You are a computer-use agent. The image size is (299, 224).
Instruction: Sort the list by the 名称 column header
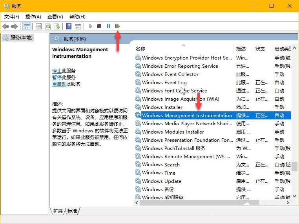tap(140, 49)
